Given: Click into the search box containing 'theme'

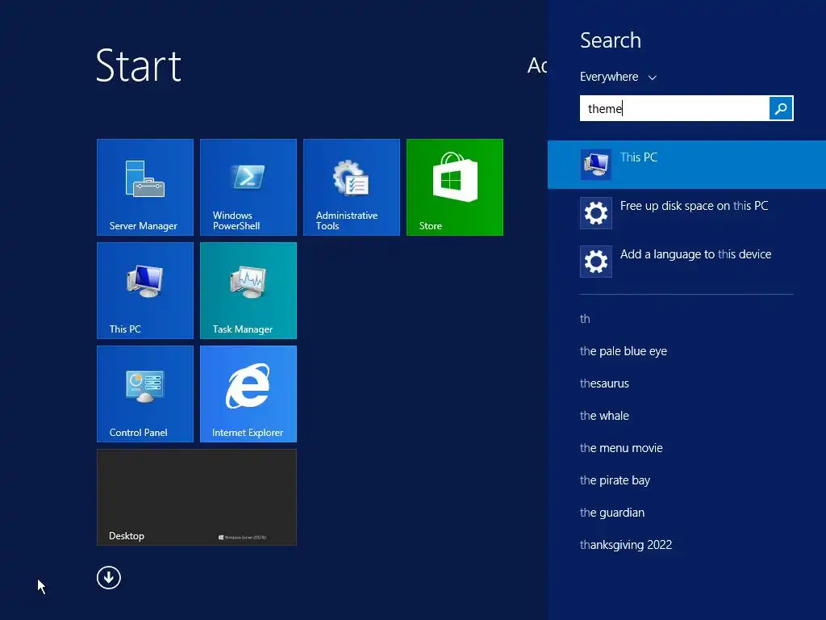Looking at the screenshot, I should click(674, 108).
